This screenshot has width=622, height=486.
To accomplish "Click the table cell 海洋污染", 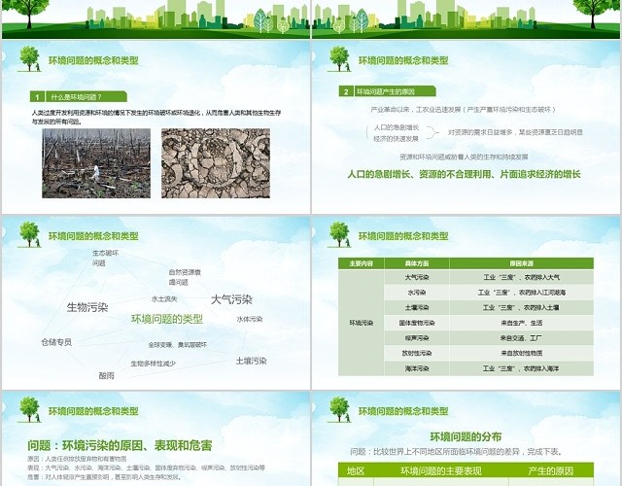I will 417,368.
